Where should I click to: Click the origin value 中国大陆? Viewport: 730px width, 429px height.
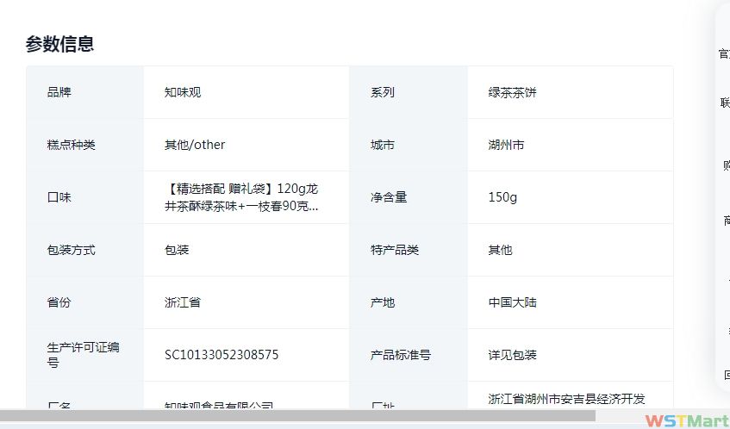512,302
